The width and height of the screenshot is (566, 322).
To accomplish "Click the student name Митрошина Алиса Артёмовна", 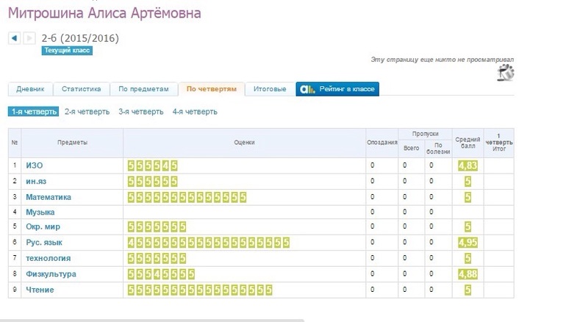I will pyautogui.click(x=104, y=13).
